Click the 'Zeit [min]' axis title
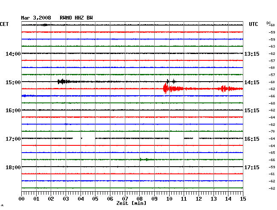 tap(131, 203)
